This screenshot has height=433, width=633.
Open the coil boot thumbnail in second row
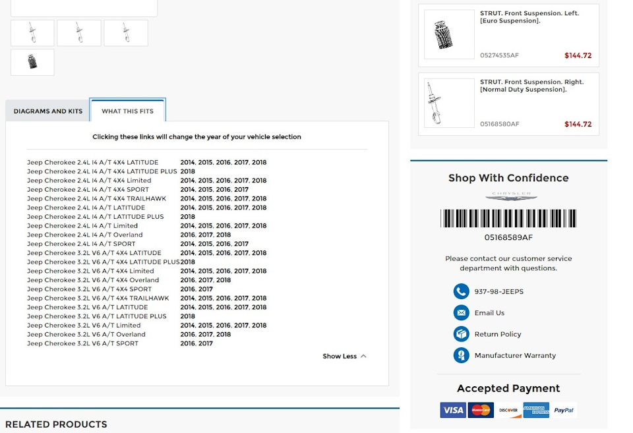coord(32,62)
